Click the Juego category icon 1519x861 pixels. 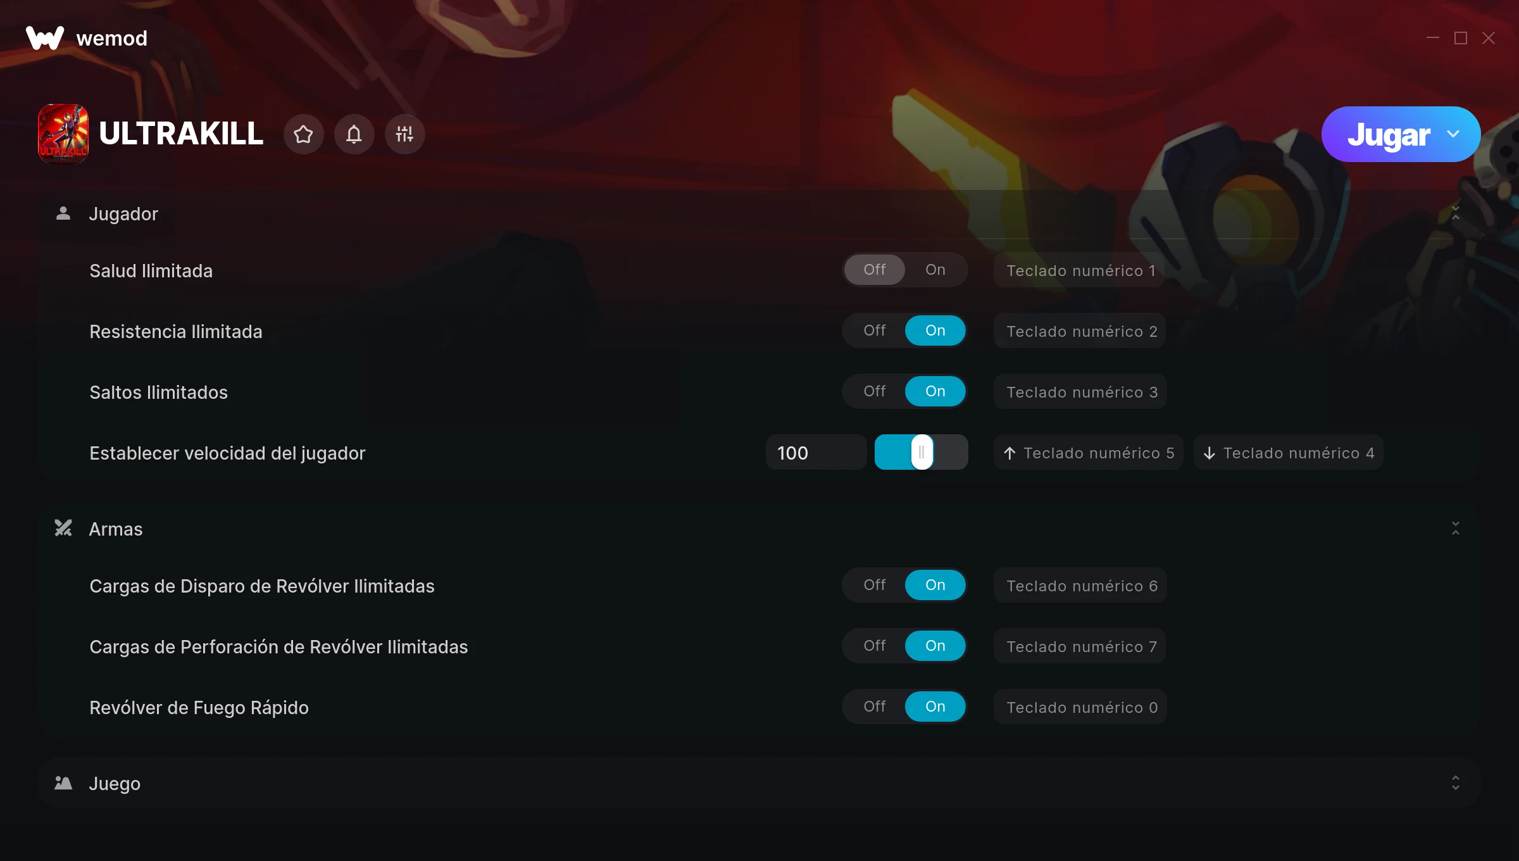[63, 783]
